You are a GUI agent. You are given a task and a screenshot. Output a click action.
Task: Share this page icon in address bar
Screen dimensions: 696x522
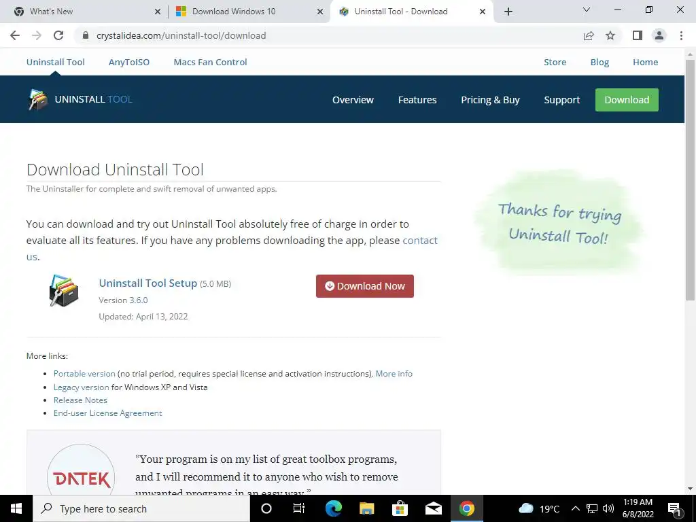point(589,35)
